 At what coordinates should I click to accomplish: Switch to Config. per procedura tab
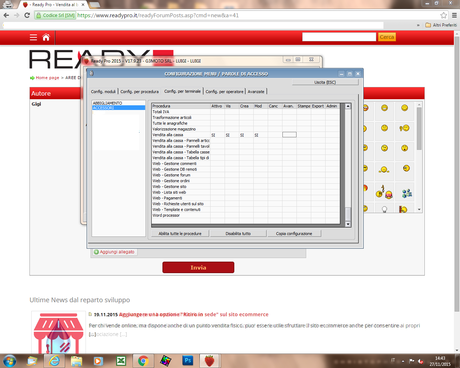[139, 92]
